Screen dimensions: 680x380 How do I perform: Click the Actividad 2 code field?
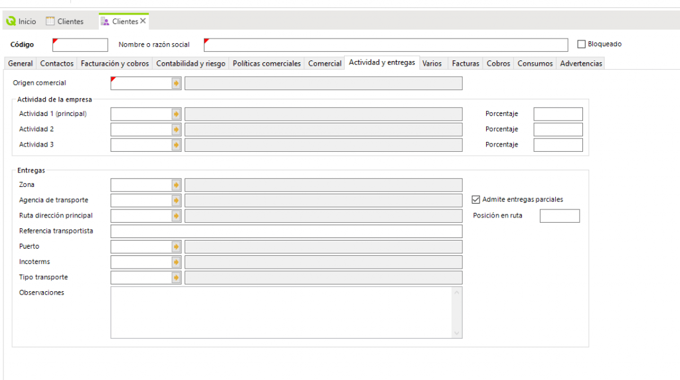(x=141, y=129)
